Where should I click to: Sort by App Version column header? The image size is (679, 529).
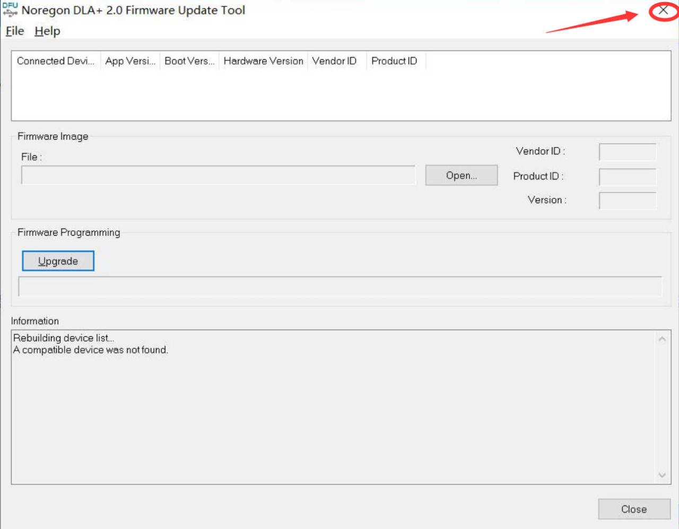coord(130,61)
